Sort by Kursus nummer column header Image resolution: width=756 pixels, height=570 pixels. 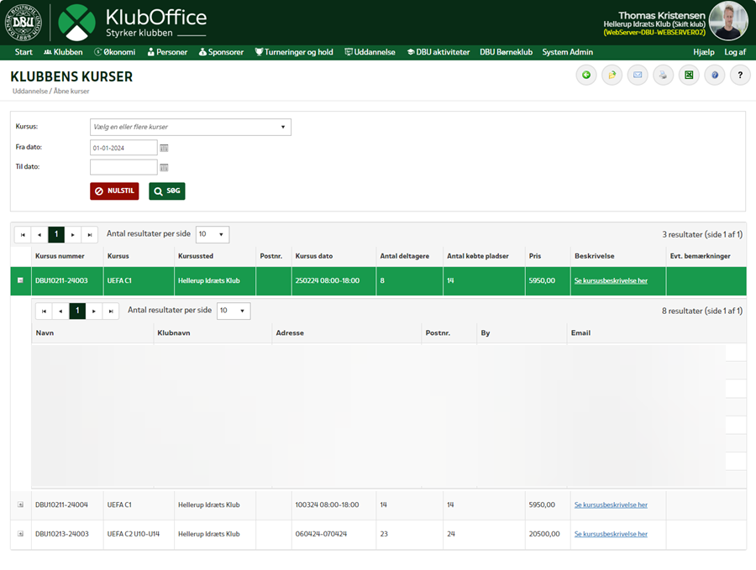[x=60, y=256]
